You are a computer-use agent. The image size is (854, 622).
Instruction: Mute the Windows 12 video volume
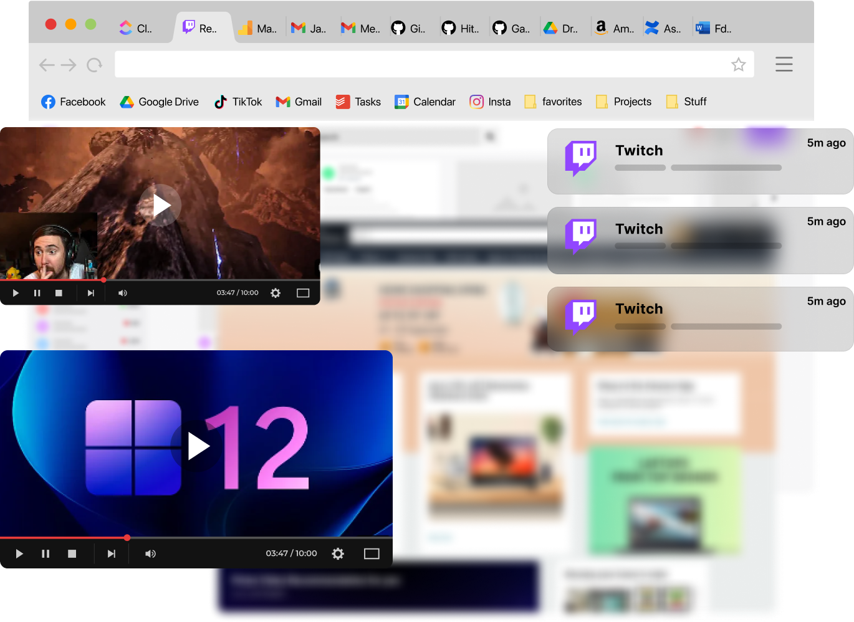tap(150, 553)
